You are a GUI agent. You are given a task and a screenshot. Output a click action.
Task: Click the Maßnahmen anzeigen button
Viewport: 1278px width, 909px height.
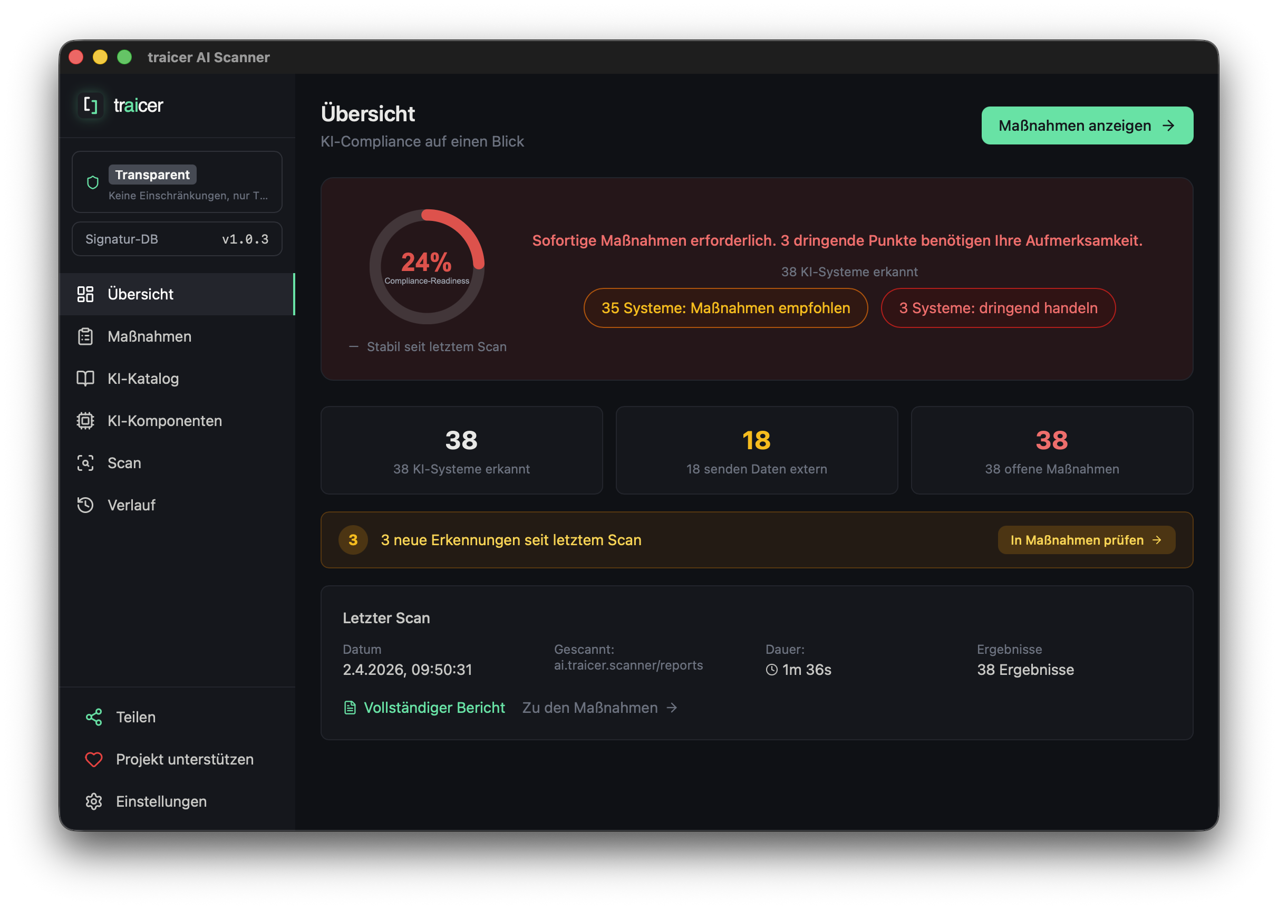(x=1087, y=125)
